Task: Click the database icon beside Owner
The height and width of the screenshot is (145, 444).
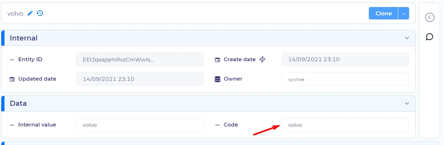Action: point(218,79)
